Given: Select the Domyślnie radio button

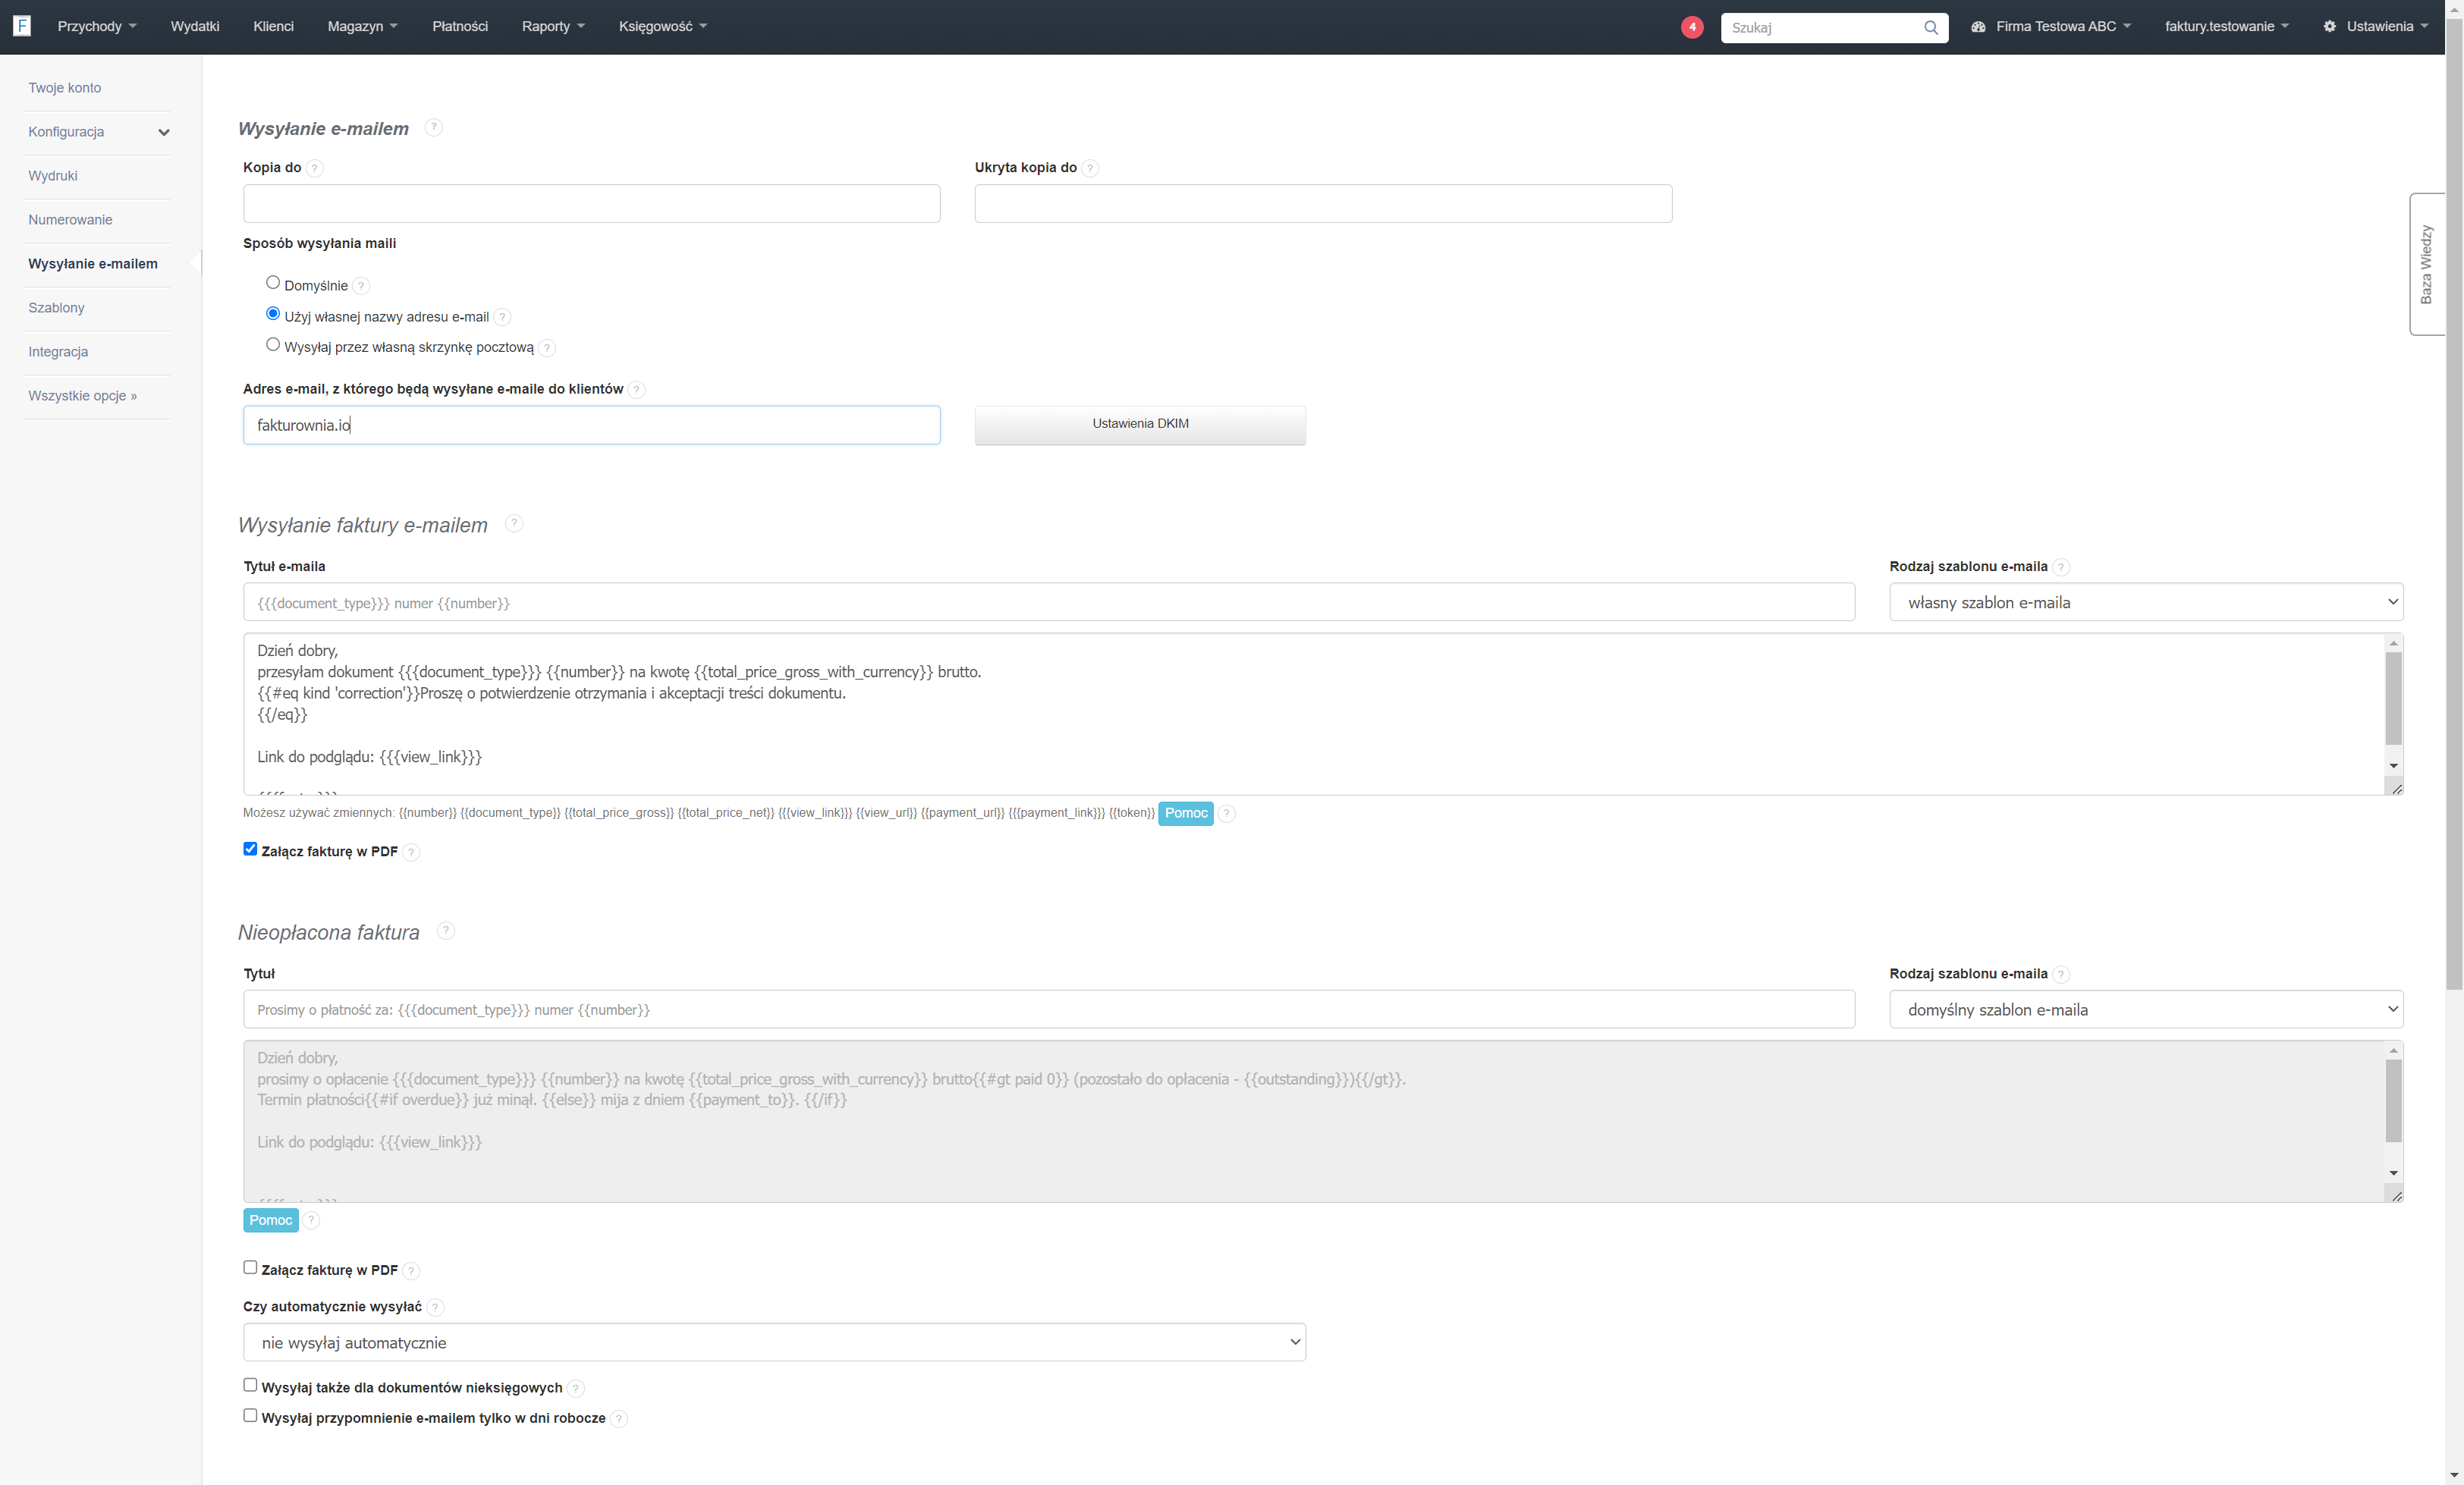Looking at the screenshot, I should coord(273,283).
